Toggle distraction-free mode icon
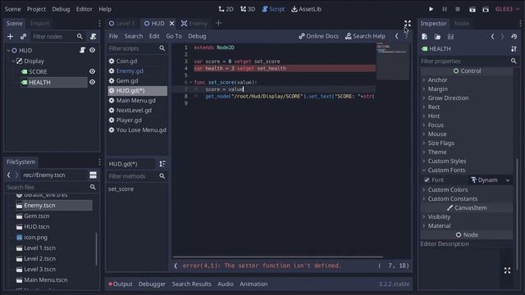 tap(408, 24)
